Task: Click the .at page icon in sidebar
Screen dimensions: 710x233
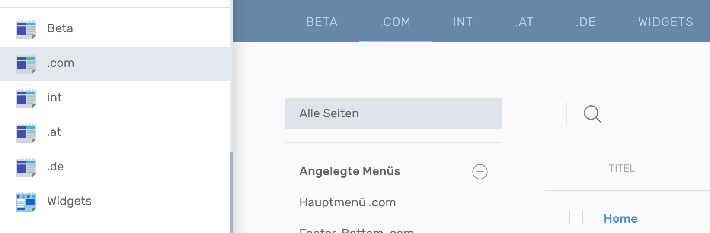Action: click(x=26, y=133)
